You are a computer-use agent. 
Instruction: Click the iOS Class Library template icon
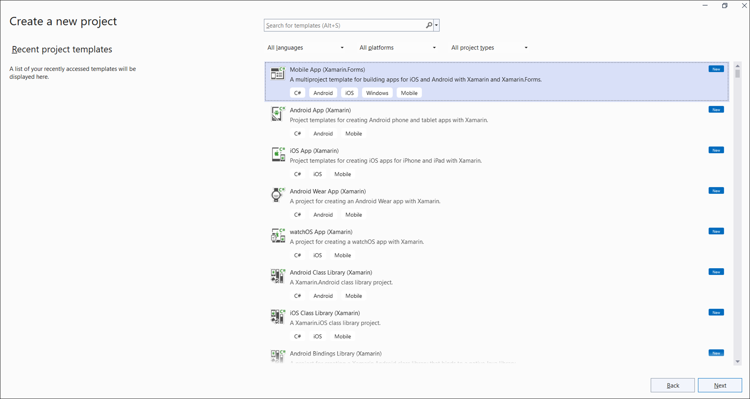[x=278, y=317]
